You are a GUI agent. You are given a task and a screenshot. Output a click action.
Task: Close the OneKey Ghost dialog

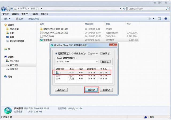[113, 44]
